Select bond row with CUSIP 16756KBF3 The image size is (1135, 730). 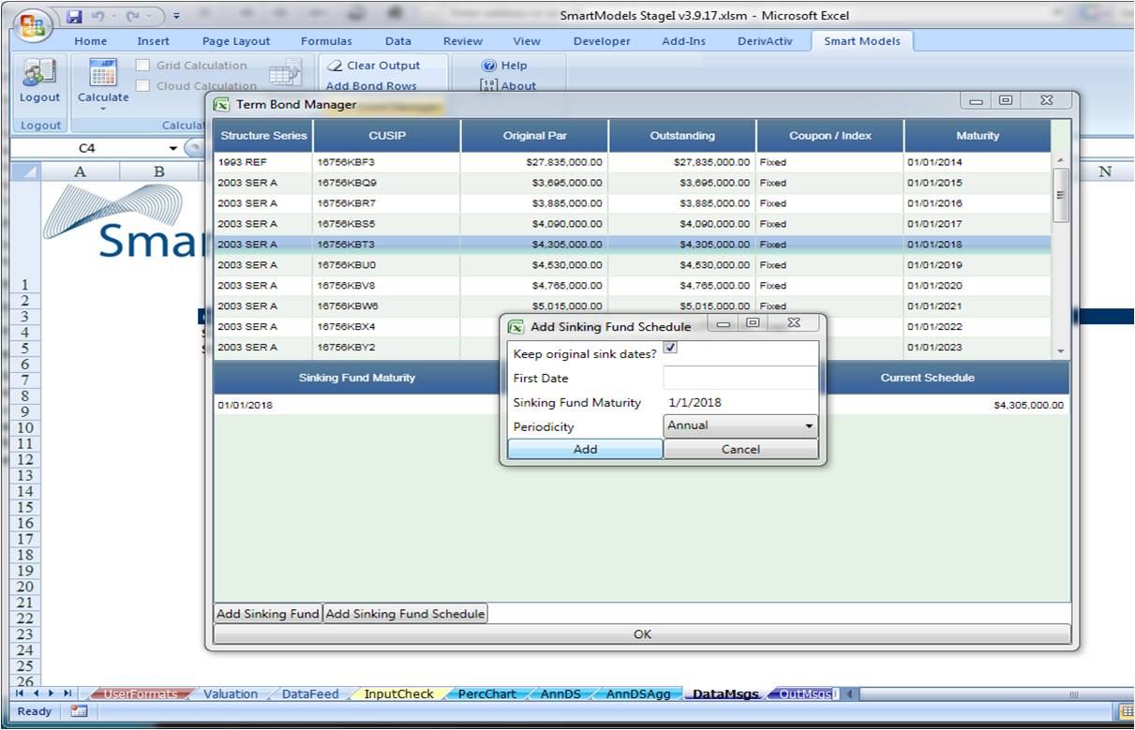coord(633,162)
